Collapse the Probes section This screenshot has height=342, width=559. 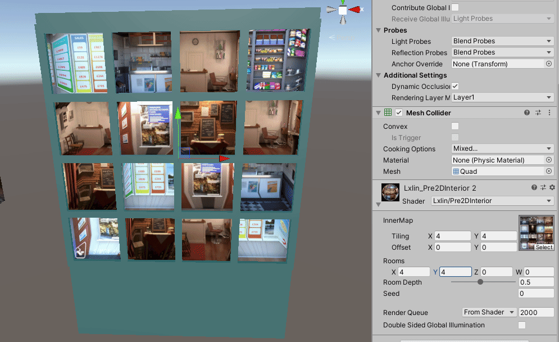click(x=378, y=30)
